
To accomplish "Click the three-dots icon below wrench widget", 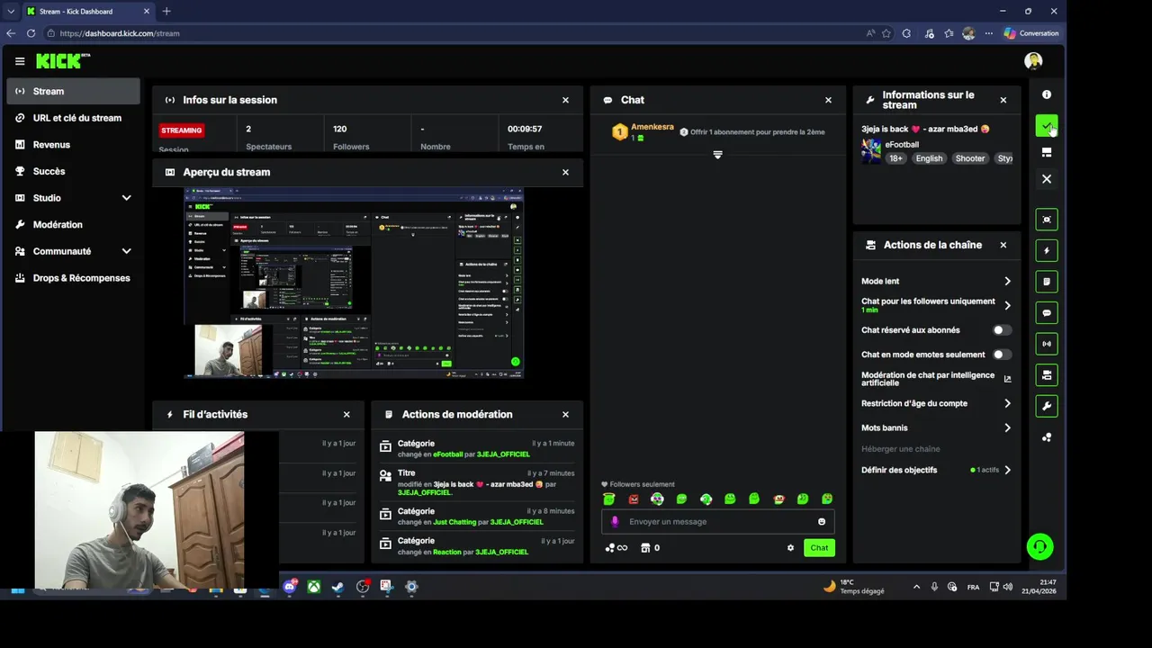I will [x=1047, y=437].
